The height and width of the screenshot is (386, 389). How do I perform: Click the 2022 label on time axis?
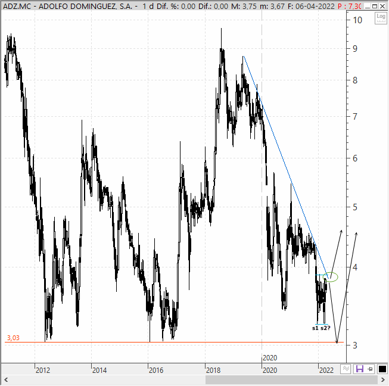326,370
